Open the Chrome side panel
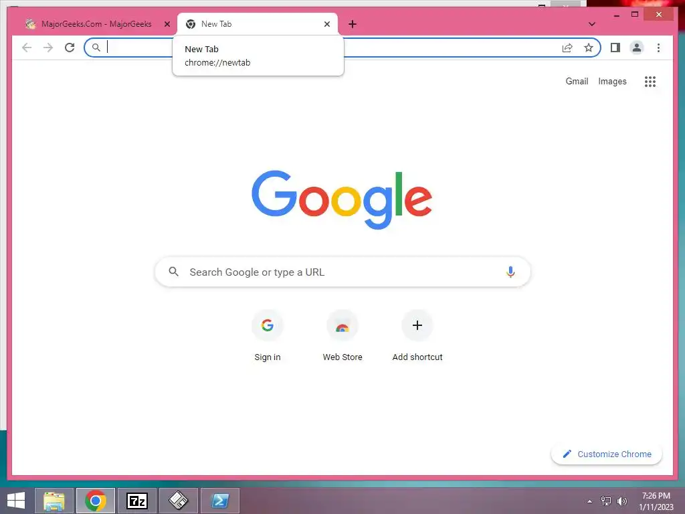Image resolution: width=685 pixels, height=514 pixels. tap(615, 48)
